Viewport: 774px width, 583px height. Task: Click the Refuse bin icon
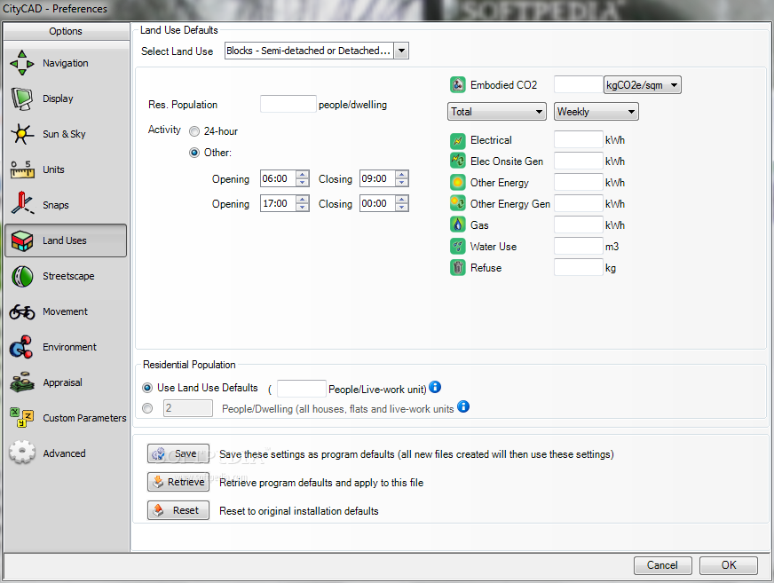[458, 268]
